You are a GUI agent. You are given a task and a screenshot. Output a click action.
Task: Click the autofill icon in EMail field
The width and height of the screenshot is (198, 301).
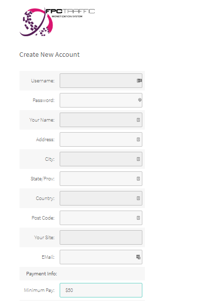point(138,257)
